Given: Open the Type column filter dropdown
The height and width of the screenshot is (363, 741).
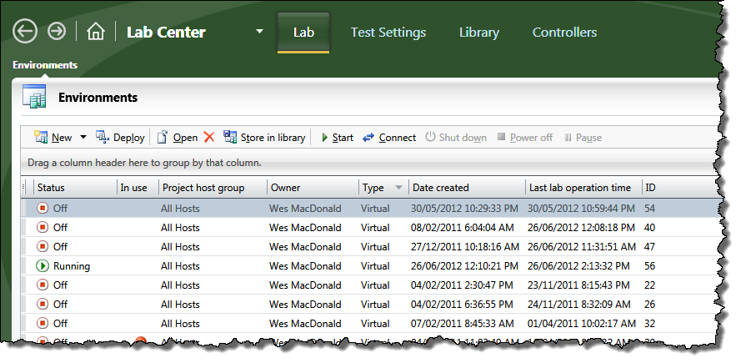Looking at the screenshot, I should [x=398, y=188].
